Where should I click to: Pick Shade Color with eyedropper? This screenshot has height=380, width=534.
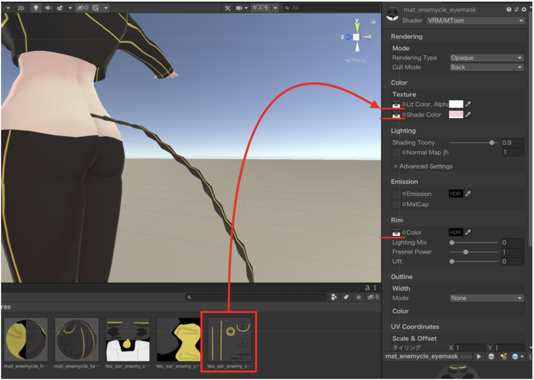(468, 114)
